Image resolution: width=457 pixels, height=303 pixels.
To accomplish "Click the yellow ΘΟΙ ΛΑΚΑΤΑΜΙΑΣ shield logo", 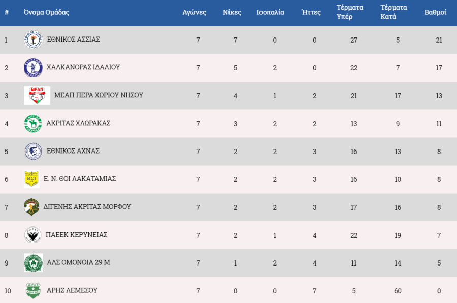I will pyautogui.click(x=32, y=179).
